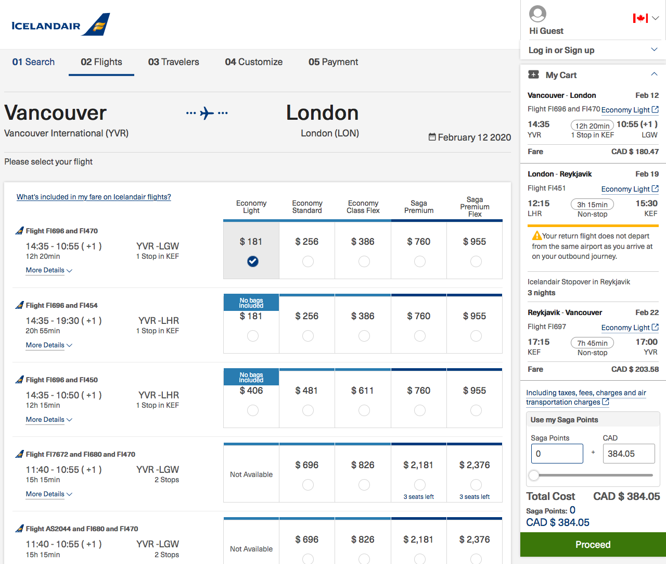Click the warning triangle about return flight airport
666x564 pixels.
pyautogui.click(x=536, y=235)
